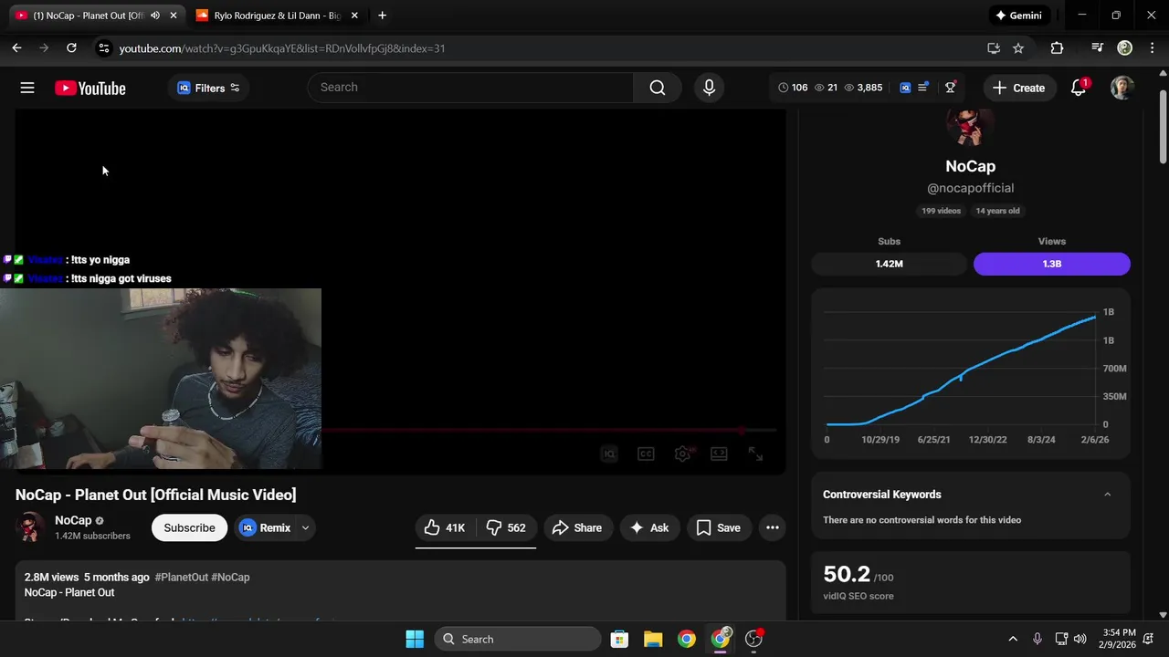This screenshot has height=657, width=1169.
Task: Bookmark this page with the star
Action: [x=1018, y=48]
